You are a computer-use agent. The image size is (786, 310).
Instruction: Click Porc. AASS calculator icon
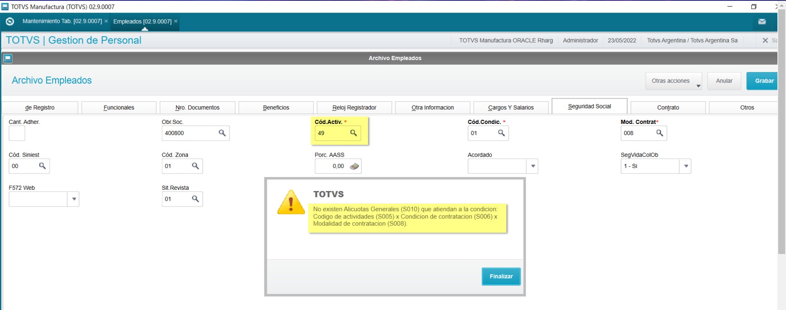point(355,166)
